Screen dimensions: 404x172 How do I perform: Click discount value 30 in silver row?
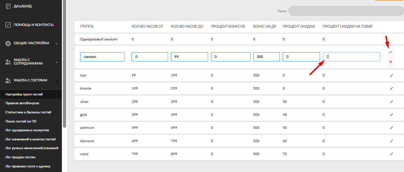(x=285, y=101)
